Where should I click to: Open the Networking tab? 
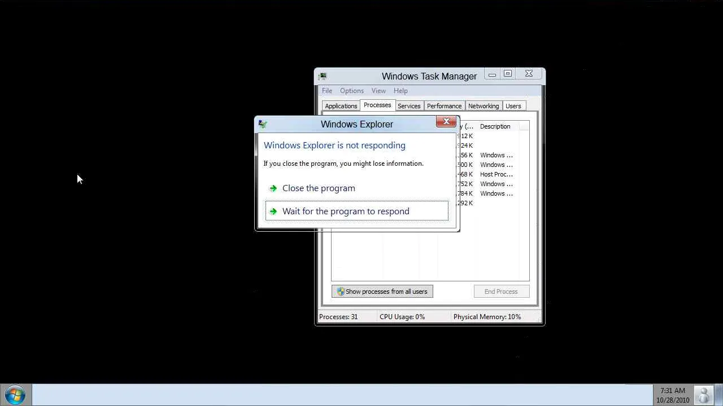484,106
